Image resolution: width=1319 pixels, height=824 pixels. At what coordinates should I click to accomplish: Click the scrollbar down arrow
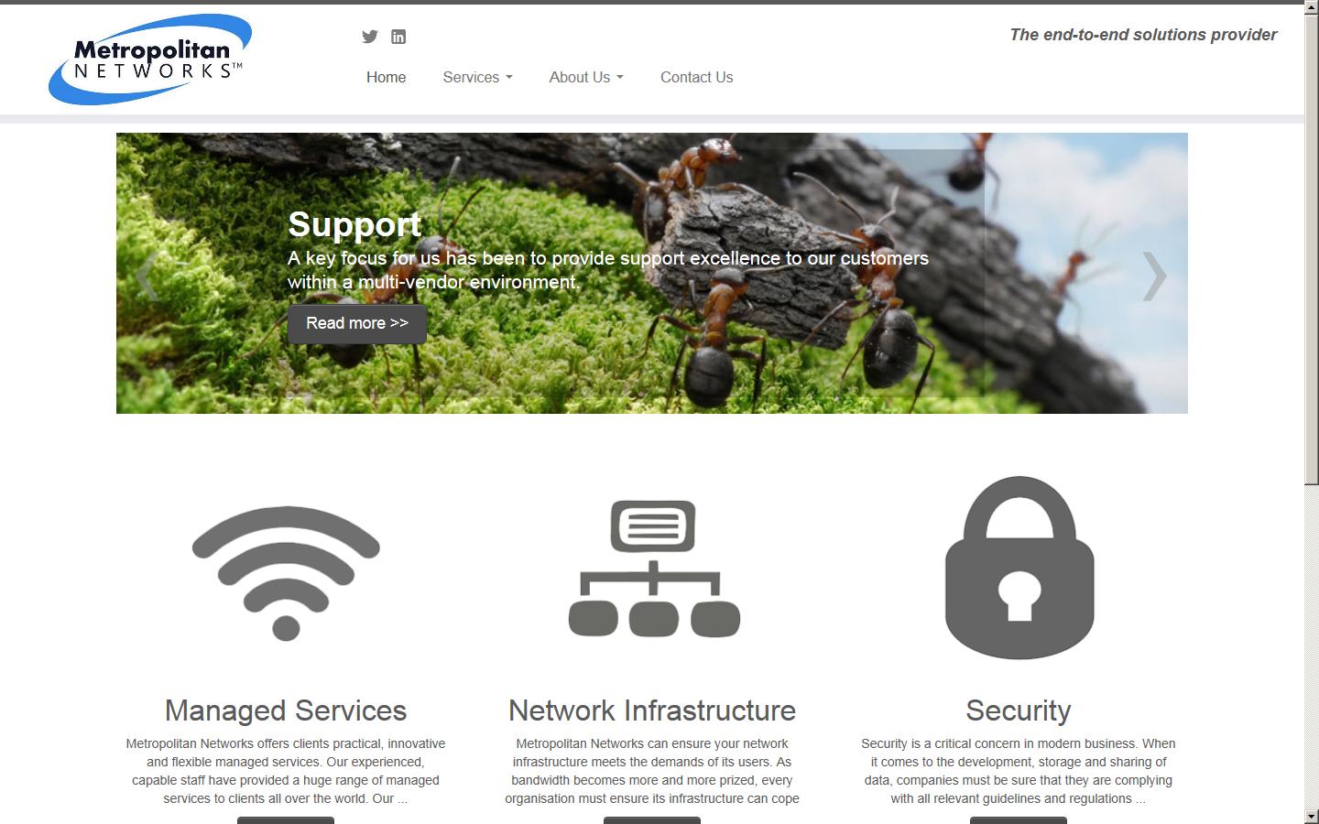click(1312, 816)
